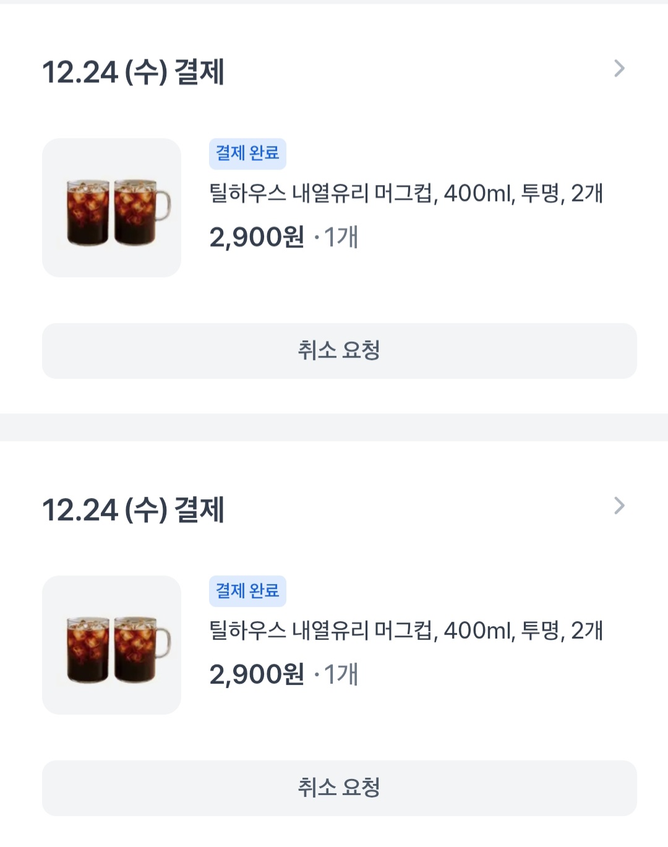668x847 pixels.
Task: Tap the first order's 2,900원 price
Action: pyautogui.click(x=257, y=237)
